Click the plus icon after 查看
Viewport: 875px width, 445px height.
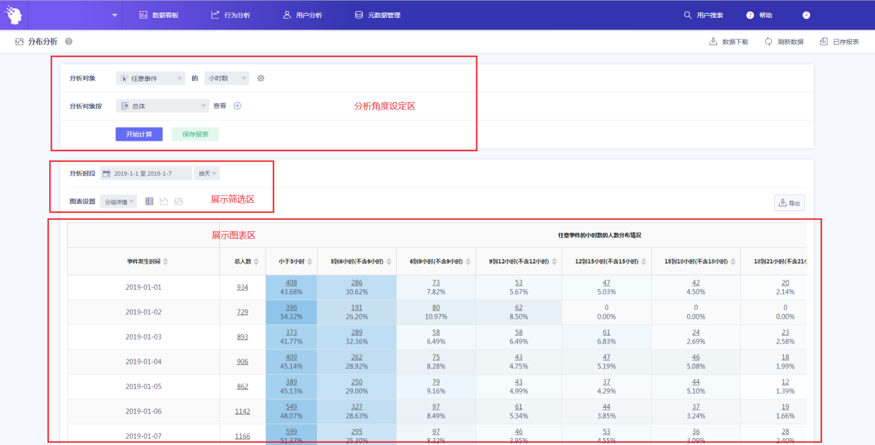[x=237, y=106]
